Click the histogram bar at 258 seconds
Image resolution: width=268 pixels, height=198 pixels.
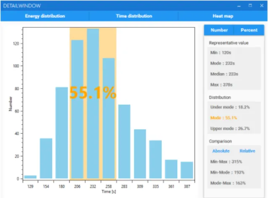108,118
